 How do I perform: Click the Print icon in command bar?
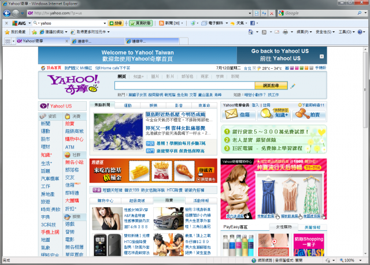(x=285, y=32)
